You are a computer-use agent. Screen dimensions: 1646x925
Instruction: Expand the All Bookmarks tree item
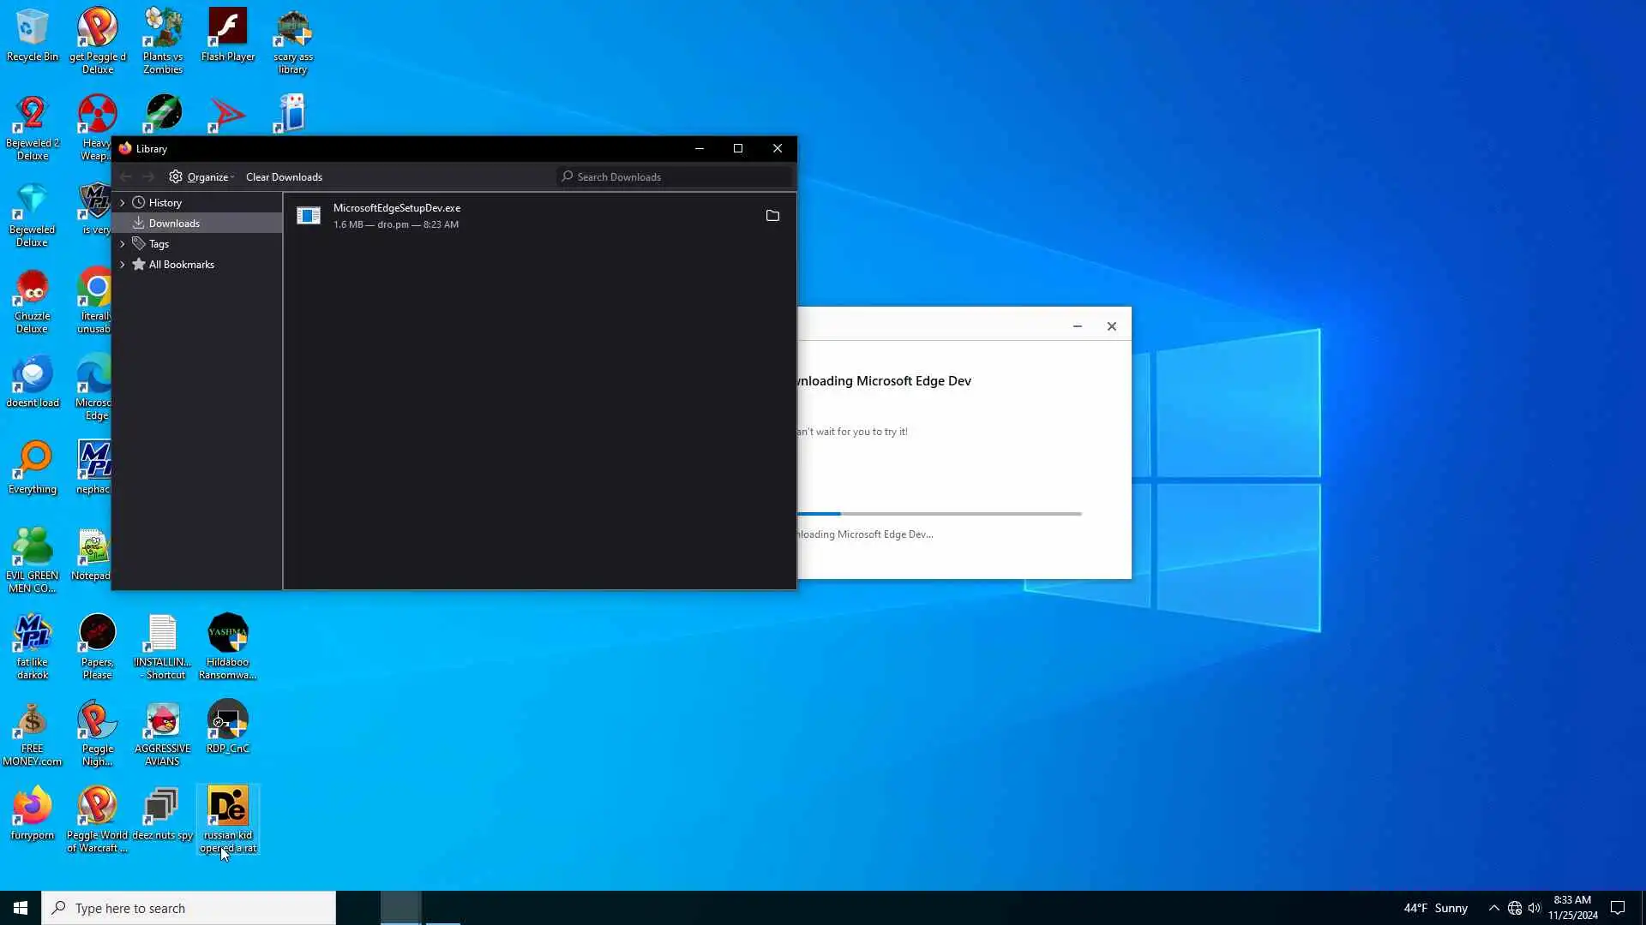(x=123, y=265)
